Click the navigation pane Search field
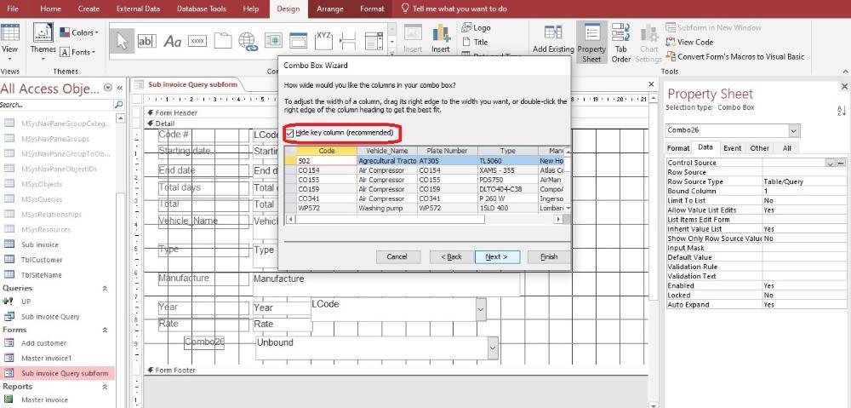Screen dimensions: 851x408 pos(56,104)
